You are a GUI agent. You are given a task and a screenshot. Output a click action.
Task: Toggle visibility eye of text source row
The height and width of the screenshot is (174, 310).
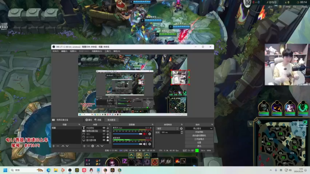[x=104, y=128]
